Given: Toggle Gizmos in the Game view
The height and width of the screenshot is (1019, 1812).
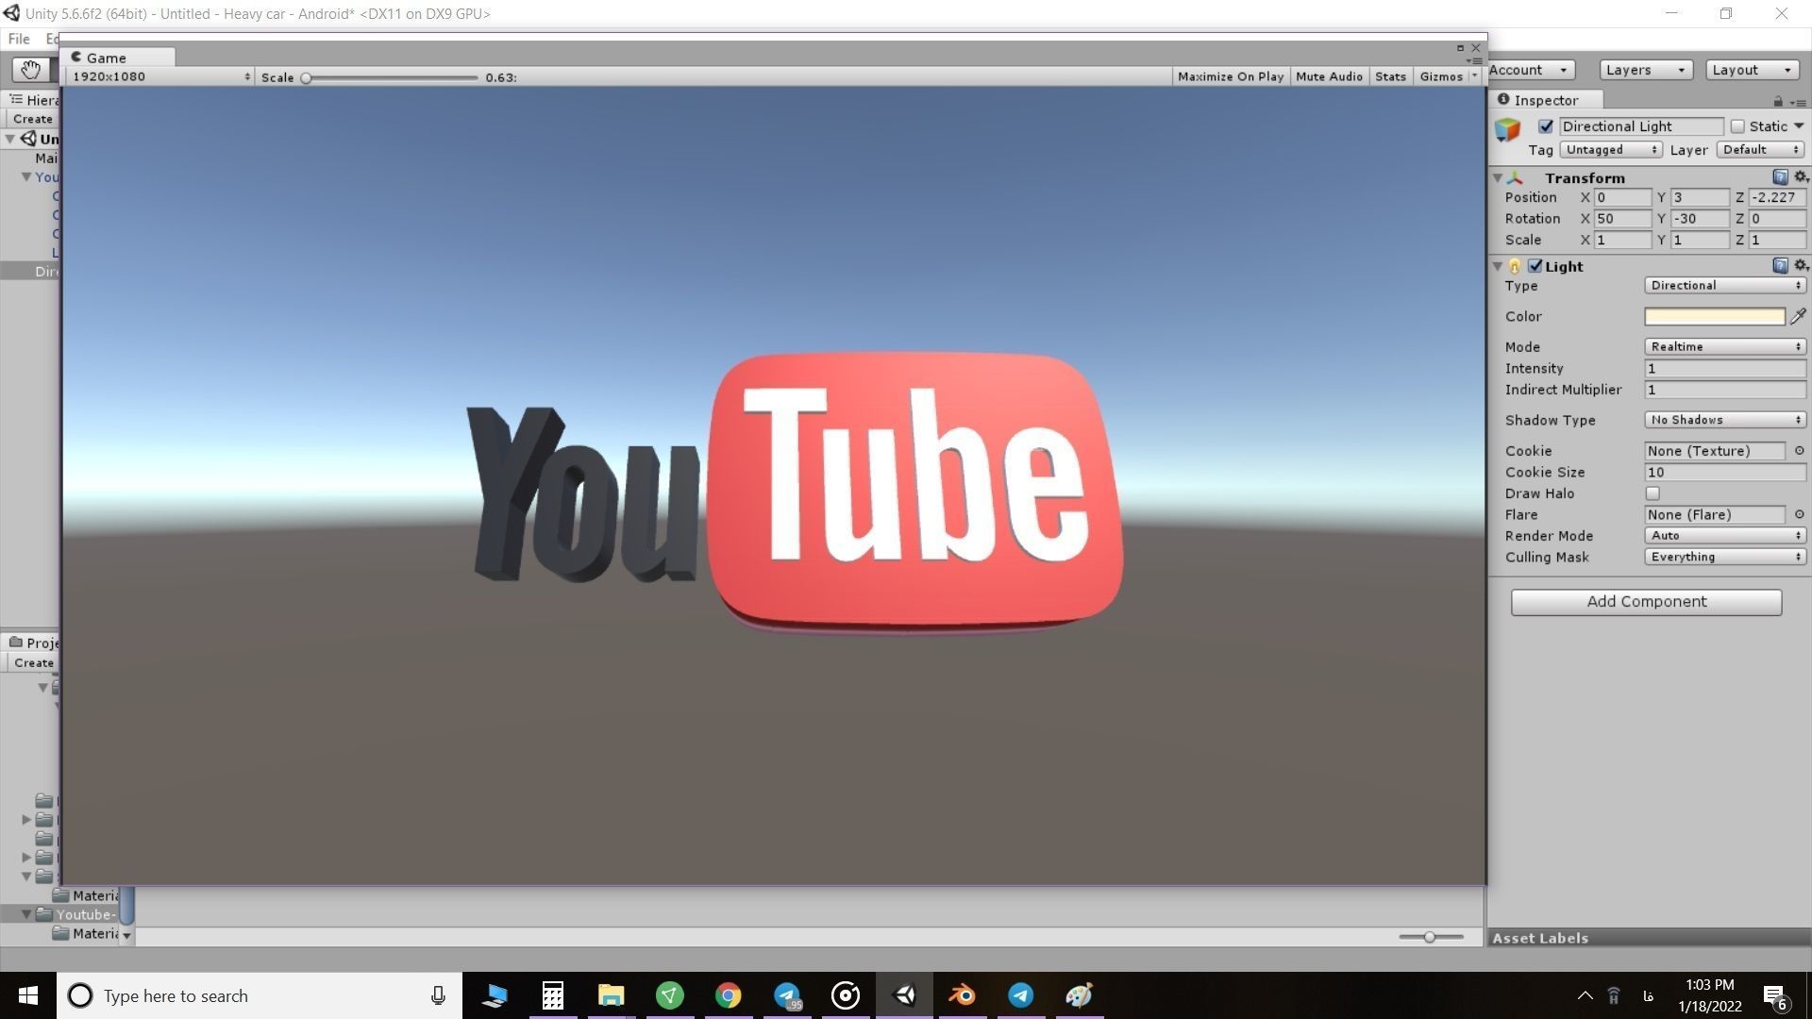Looking at the screenshot, I should point(1441,76).
